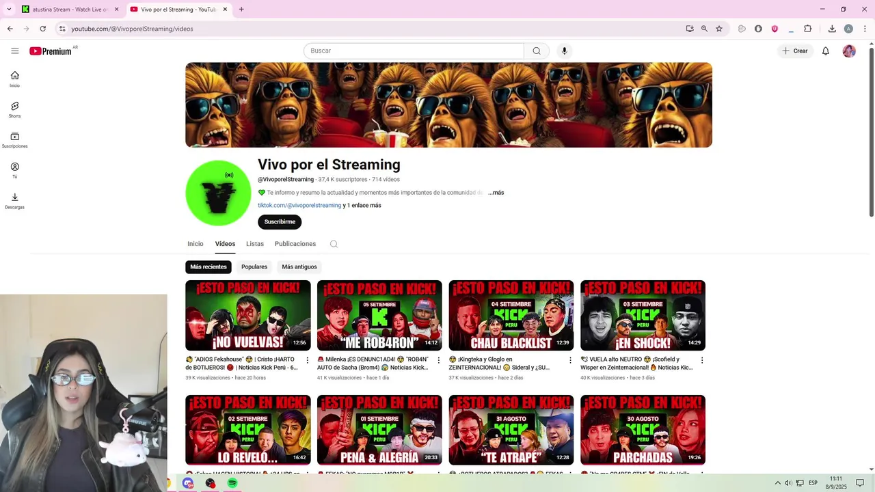Open Spotify from the taskbar
Image resolution: width=875 pixels, height=492 pixels.
click(x=232, y=483)
